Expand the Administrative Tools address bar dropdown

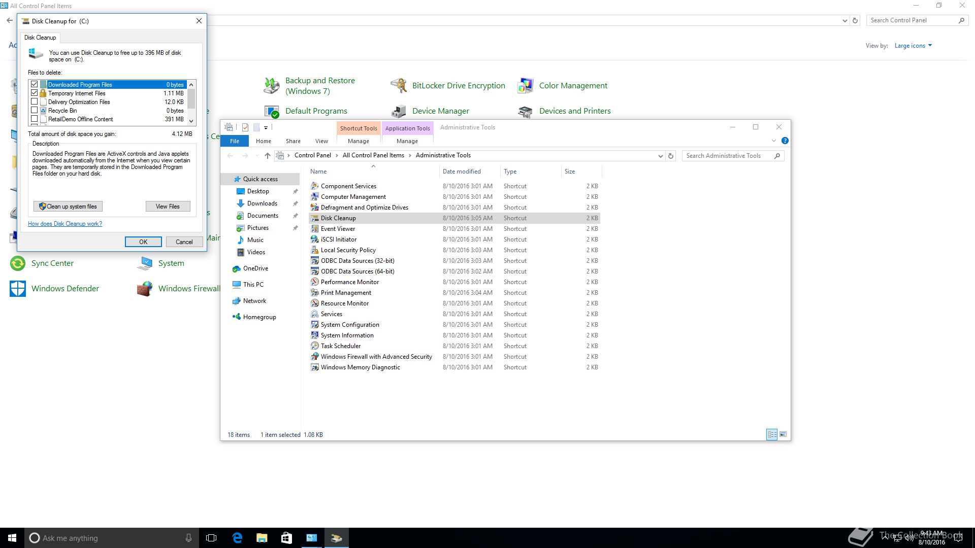coord(660,156)
